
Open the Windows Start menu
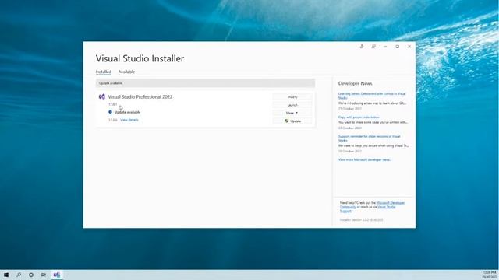coord(6,275)
